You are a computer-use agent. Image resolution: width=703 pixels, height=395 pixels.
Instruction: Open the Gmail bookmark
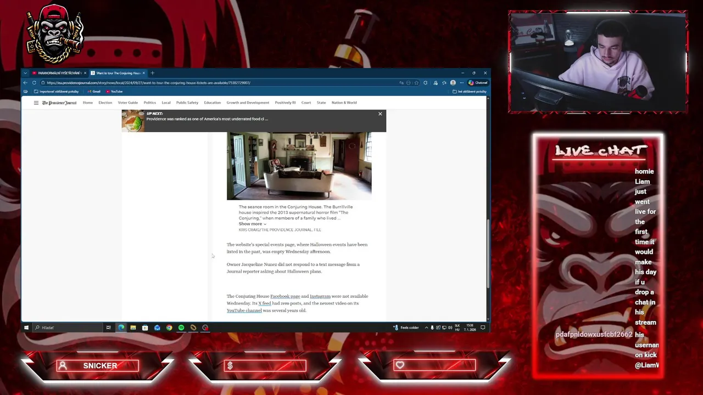pos(94,92)
